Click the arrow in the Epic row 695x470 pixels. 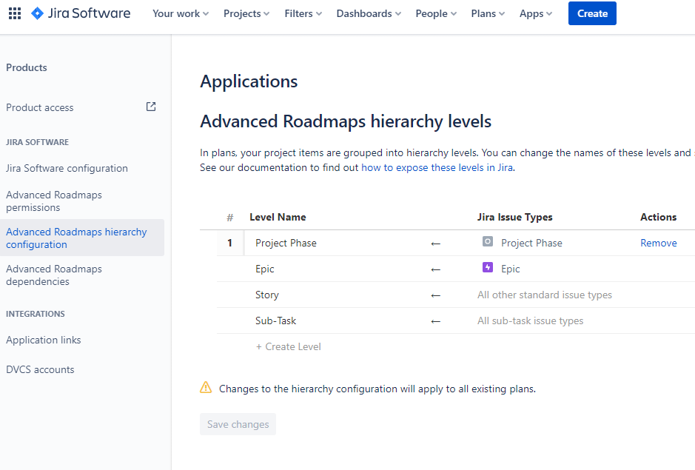pyautogui.click(x=436, y=269)
